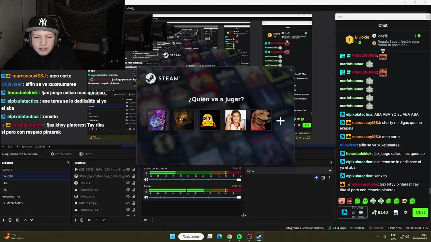Mute the Mic/Aux speaker icon
This screenshot has height=242, width=431.
point(146,197)
